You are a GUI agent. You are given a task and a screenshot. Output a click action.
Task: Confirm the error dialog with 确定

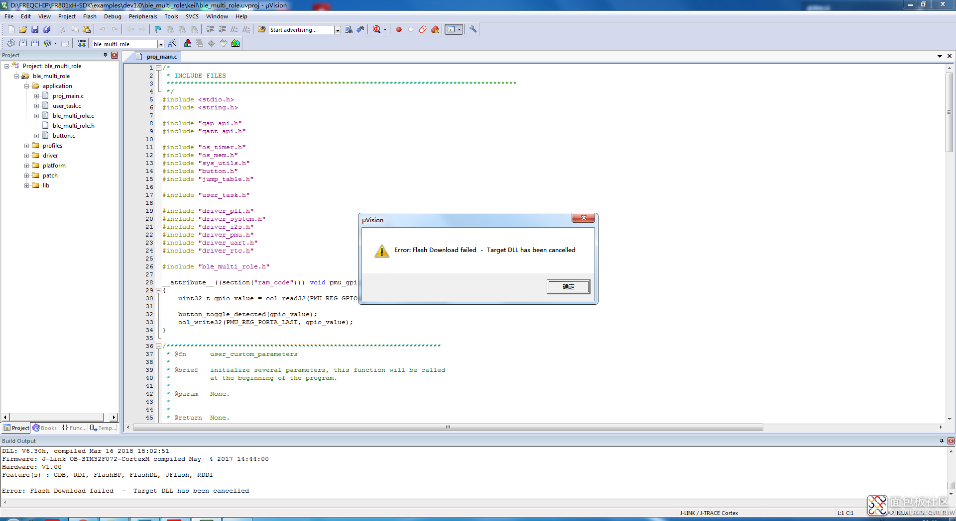[568, 287]
